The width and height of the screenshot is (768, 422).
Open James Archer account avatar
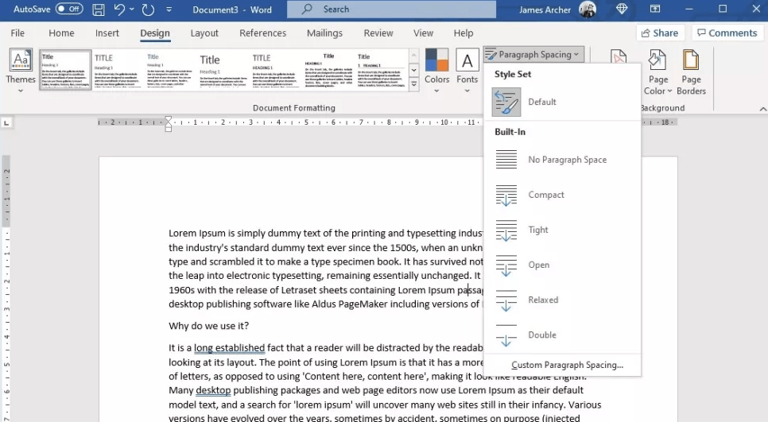point(588,10)
